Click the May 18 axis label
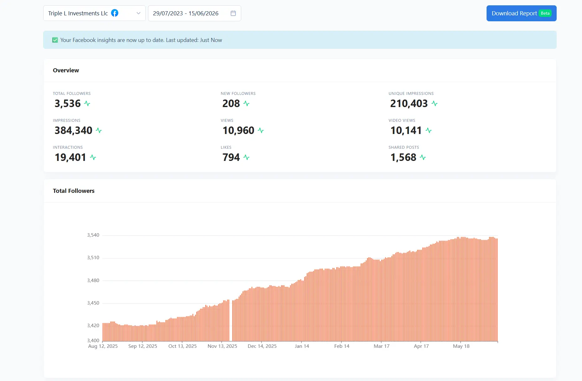 click(x=461, y=346)
